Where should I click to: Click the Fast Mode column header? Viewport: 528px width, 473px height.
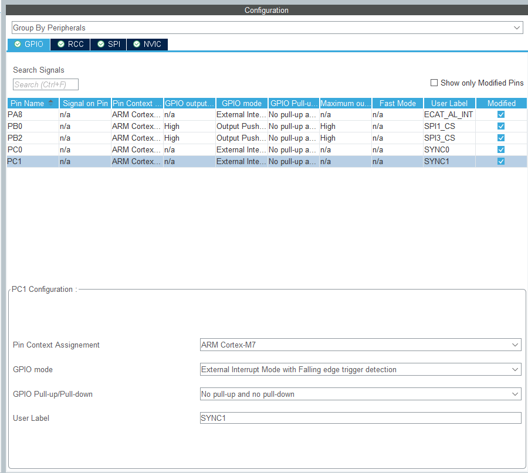pyautogui.click(x=398, y=103)
